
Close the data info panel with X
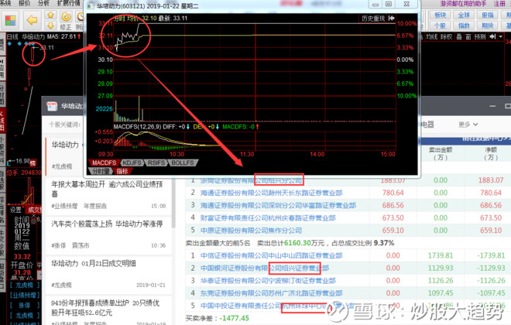[33, 217]
